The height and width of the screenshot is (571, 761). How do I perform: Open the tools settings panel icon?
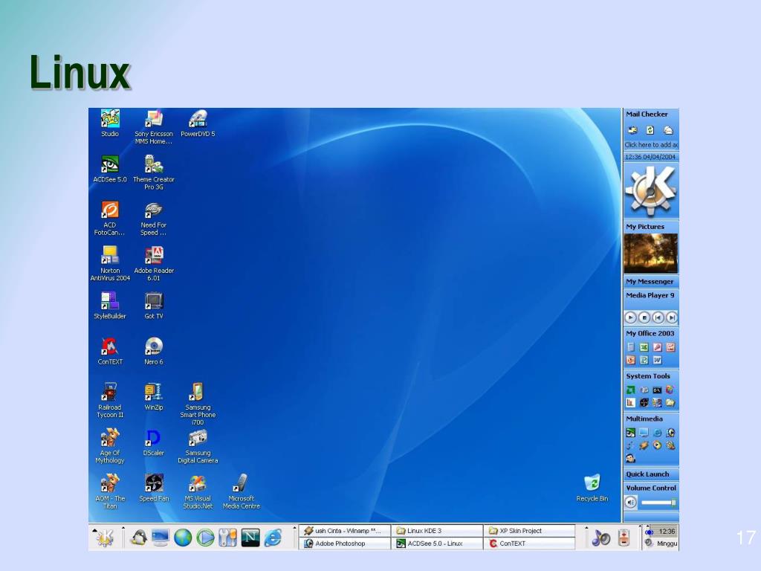(x=227, y=538)
